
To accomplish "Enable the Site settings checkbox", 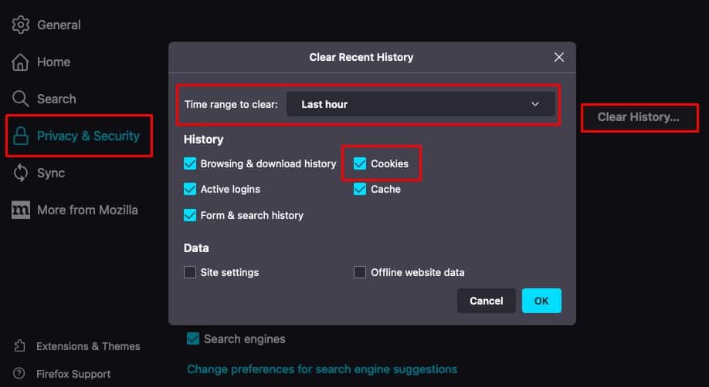I will 190,272.
